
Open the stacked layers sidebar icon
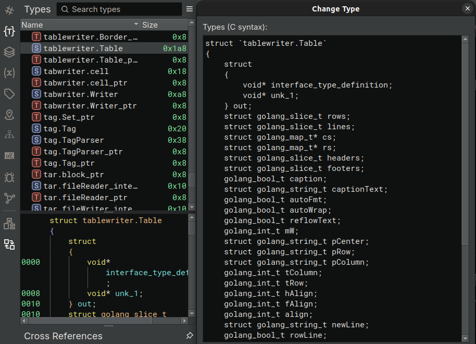[9, 52]
